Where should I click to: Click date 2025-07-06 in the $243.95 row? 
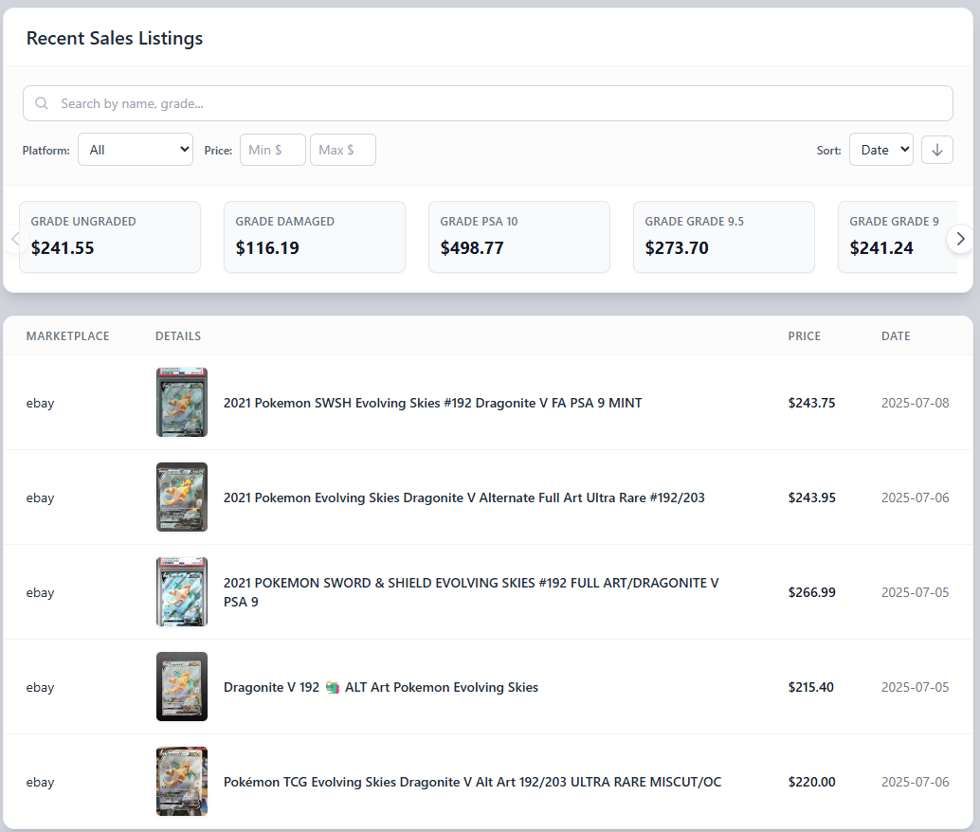(915, 498)
